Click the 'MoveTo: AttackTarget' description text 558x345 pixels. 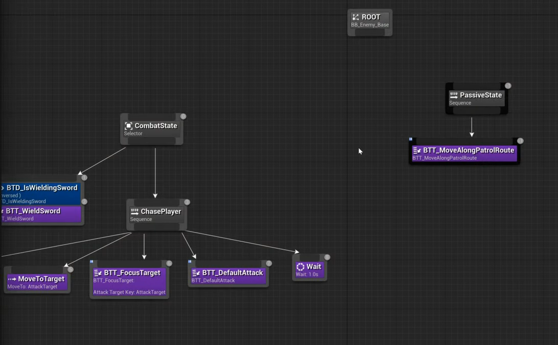(x=32, y=287)
